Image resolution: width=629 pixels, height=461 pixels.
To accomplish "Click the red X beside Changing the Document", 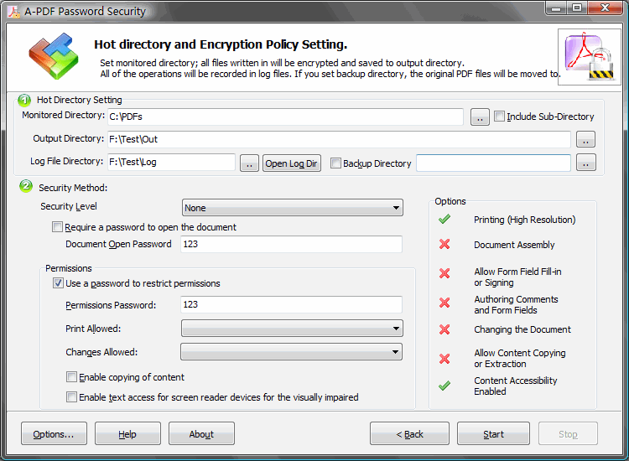I will coord(444,329).
